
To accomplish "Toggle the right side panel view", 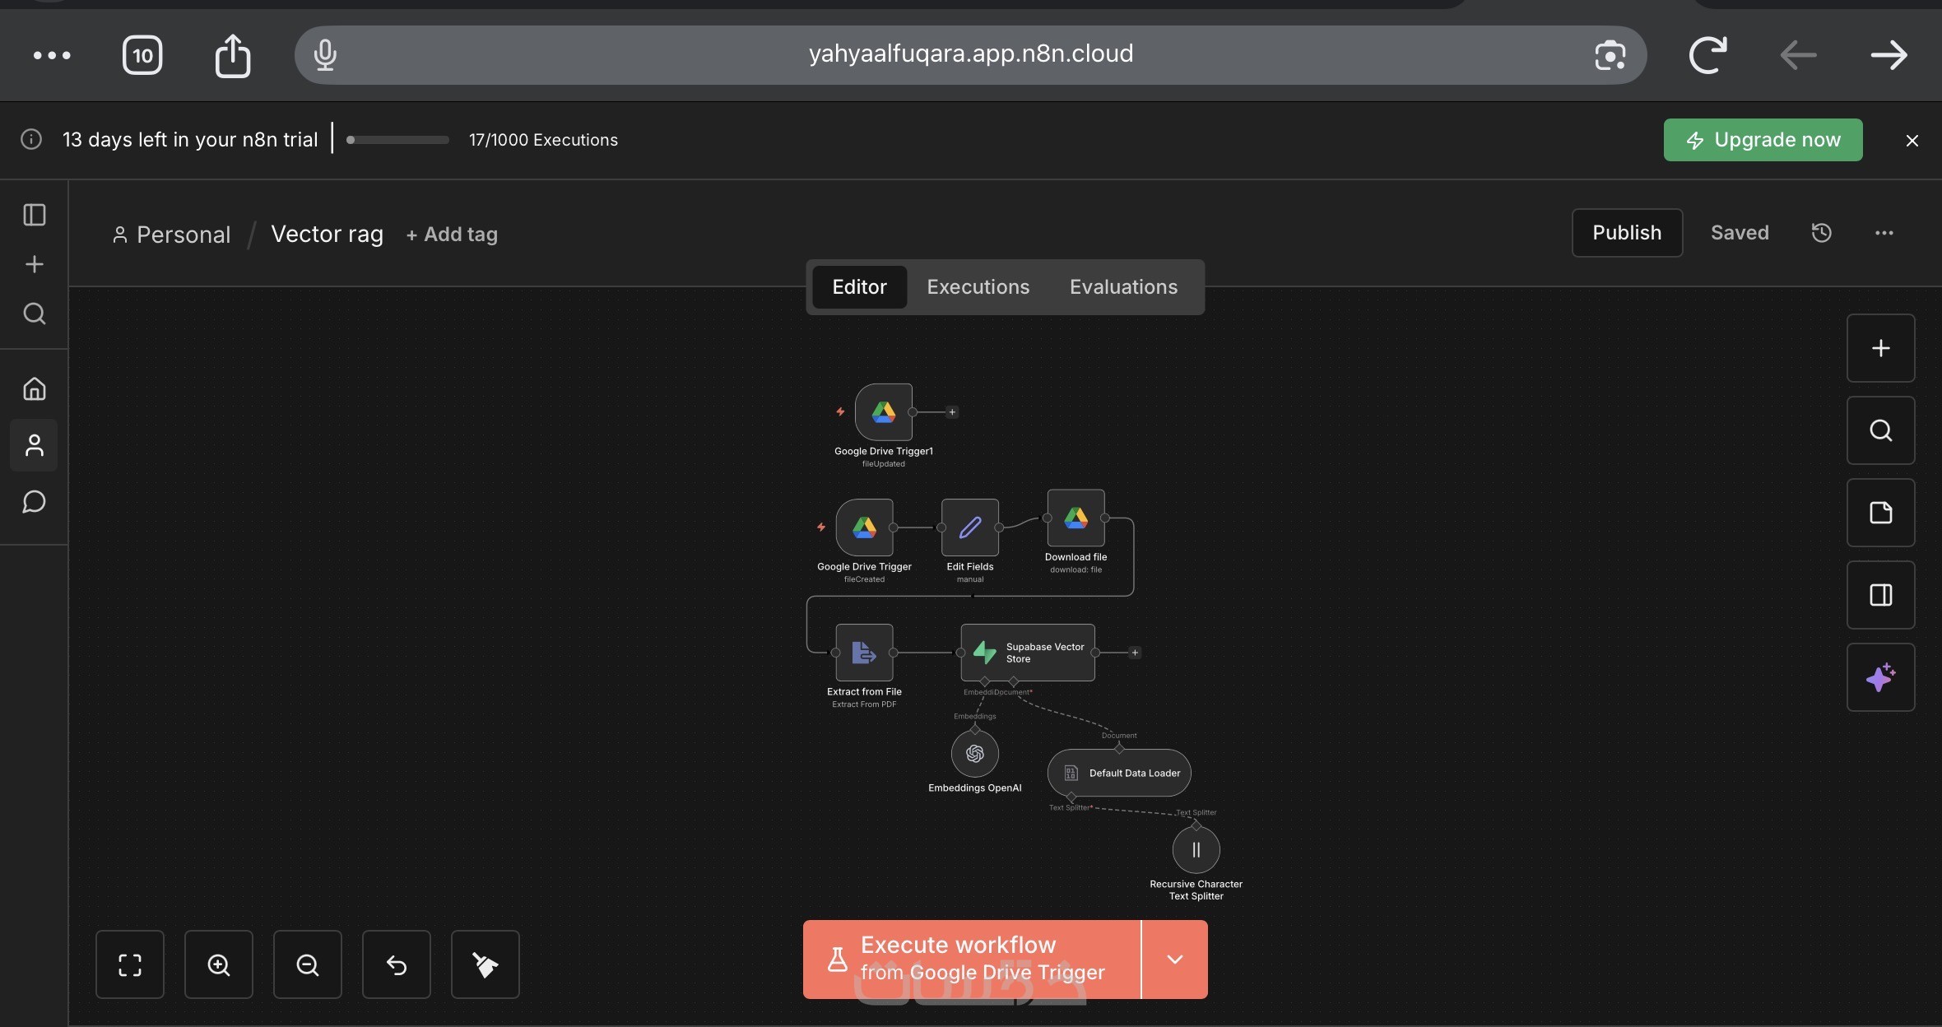I will coord(1880,595).
